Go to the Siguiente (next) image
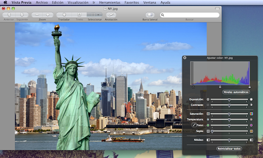The height and width of the screenshot is (158, 263). [22, 15]
